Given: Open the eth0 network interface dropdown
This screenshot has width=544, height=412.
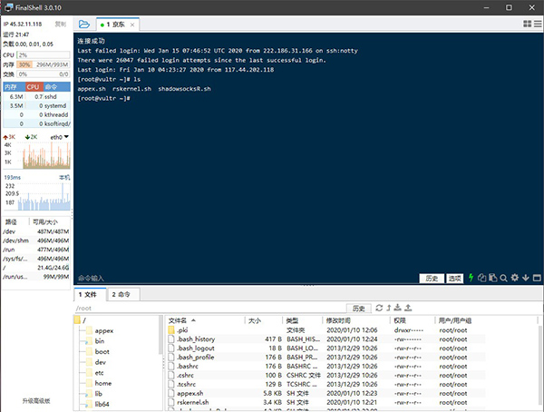Looking at the screenshot, I should [x=58, y=137].
